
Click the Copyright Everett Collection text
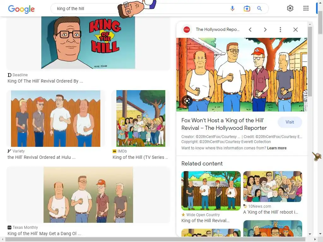coord(226,142)
